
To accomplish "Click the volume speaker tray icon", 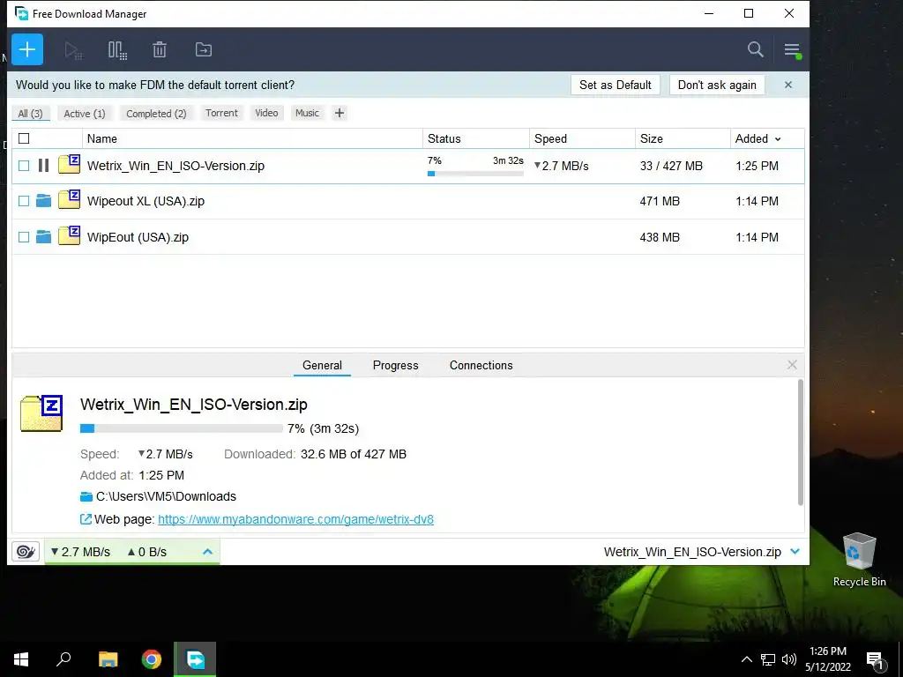I will point(789,659).
